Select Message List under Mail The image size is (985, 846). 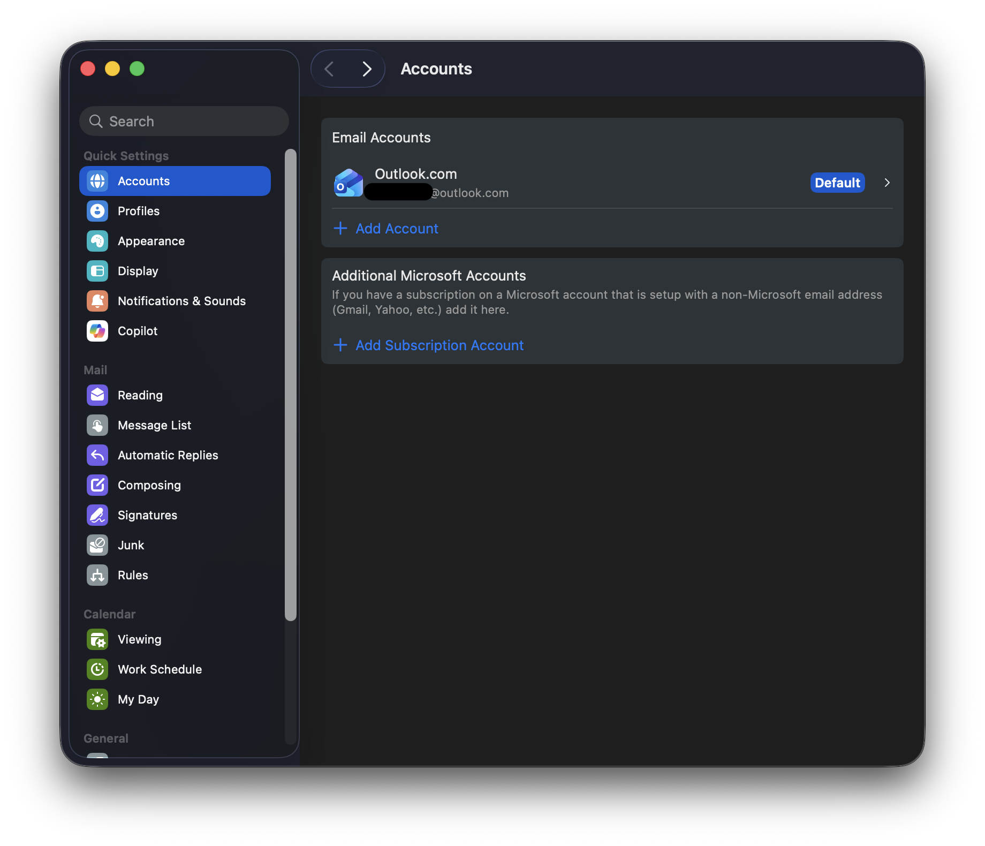[x=175, y=425]
